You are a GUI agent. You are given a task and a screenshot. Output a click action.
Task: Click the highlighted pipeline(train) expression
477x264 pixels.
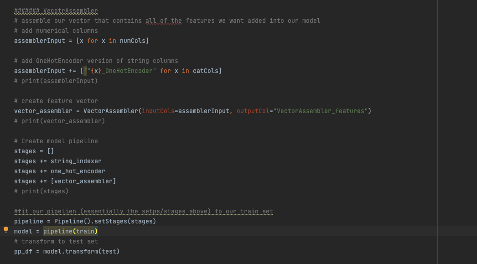point(69,231)
